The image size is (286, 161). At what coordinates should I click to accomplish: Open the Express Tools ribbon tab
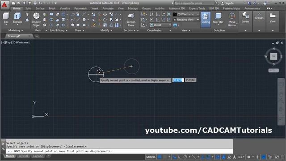pyautogui.click(x=197, y=8)
